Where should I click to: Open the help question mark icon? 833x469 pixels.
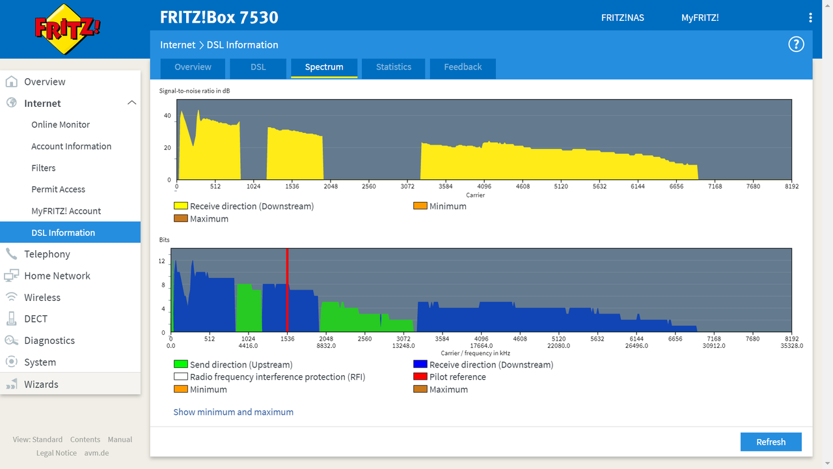796,44
